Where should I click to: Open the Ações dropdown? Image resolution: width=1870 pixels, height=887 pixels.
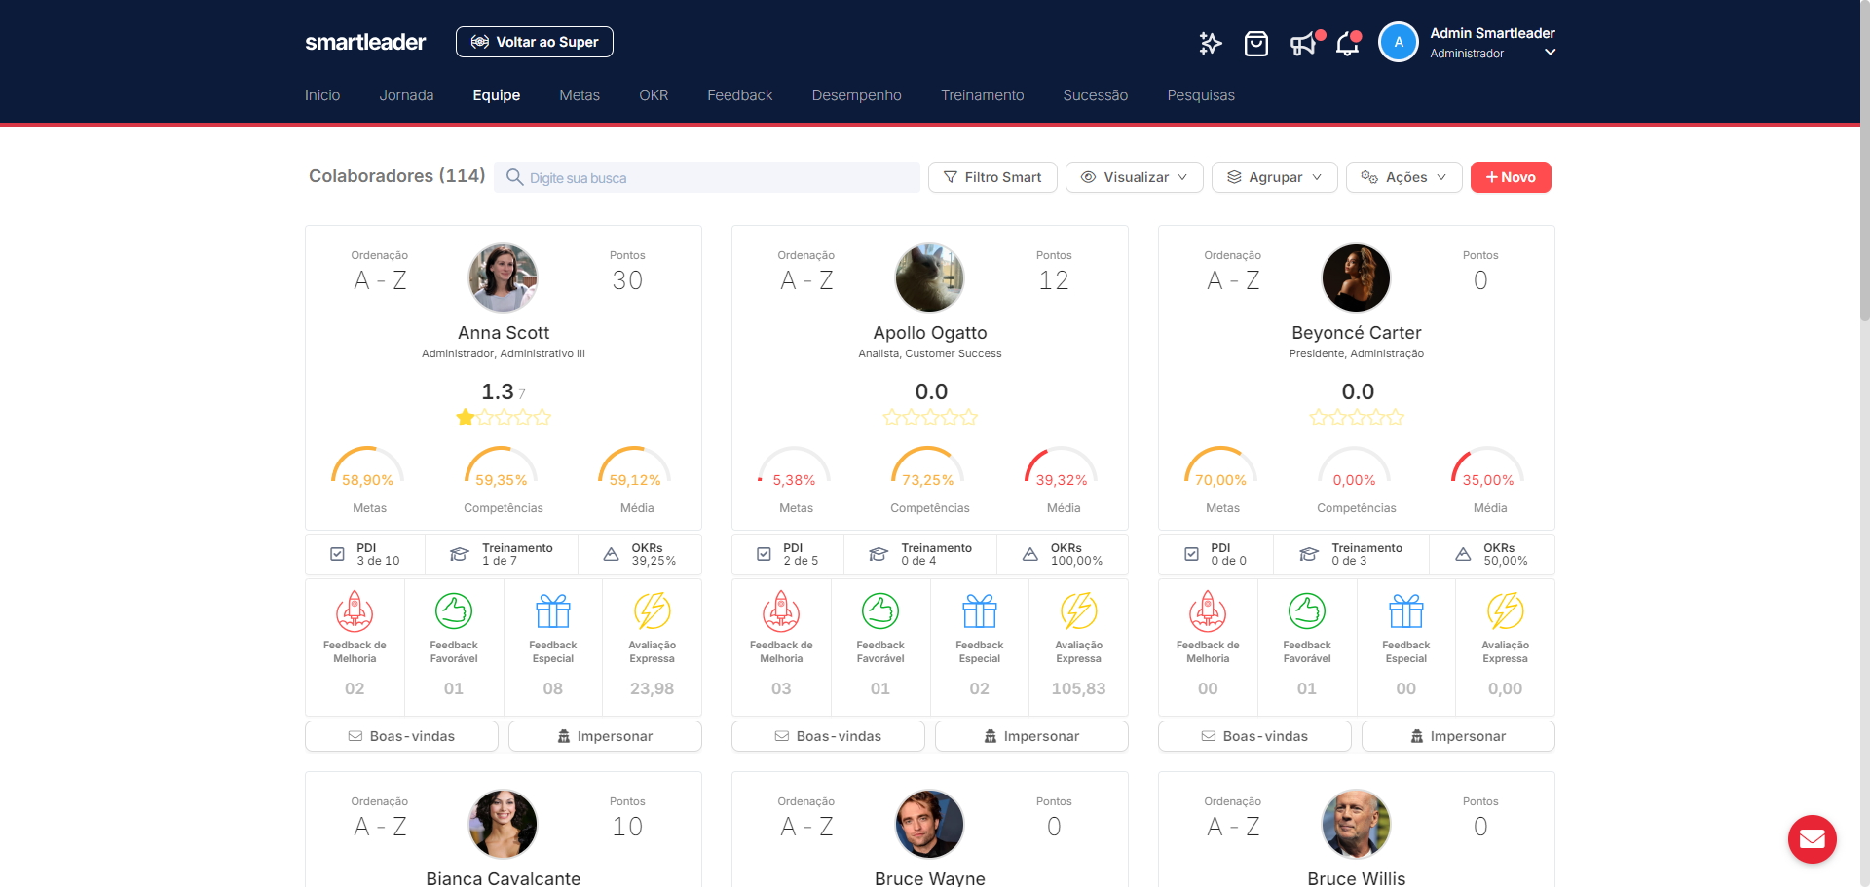pos(1404,177)
